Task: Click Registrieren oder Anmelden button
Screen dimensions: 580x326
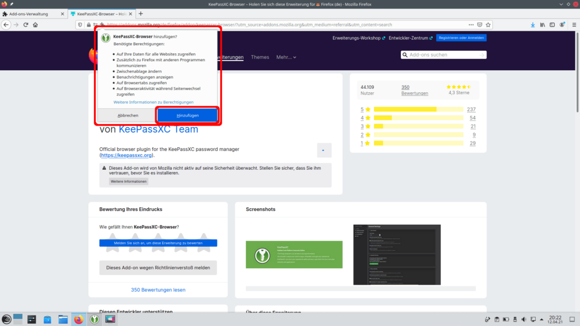Action: click(461, 38)
